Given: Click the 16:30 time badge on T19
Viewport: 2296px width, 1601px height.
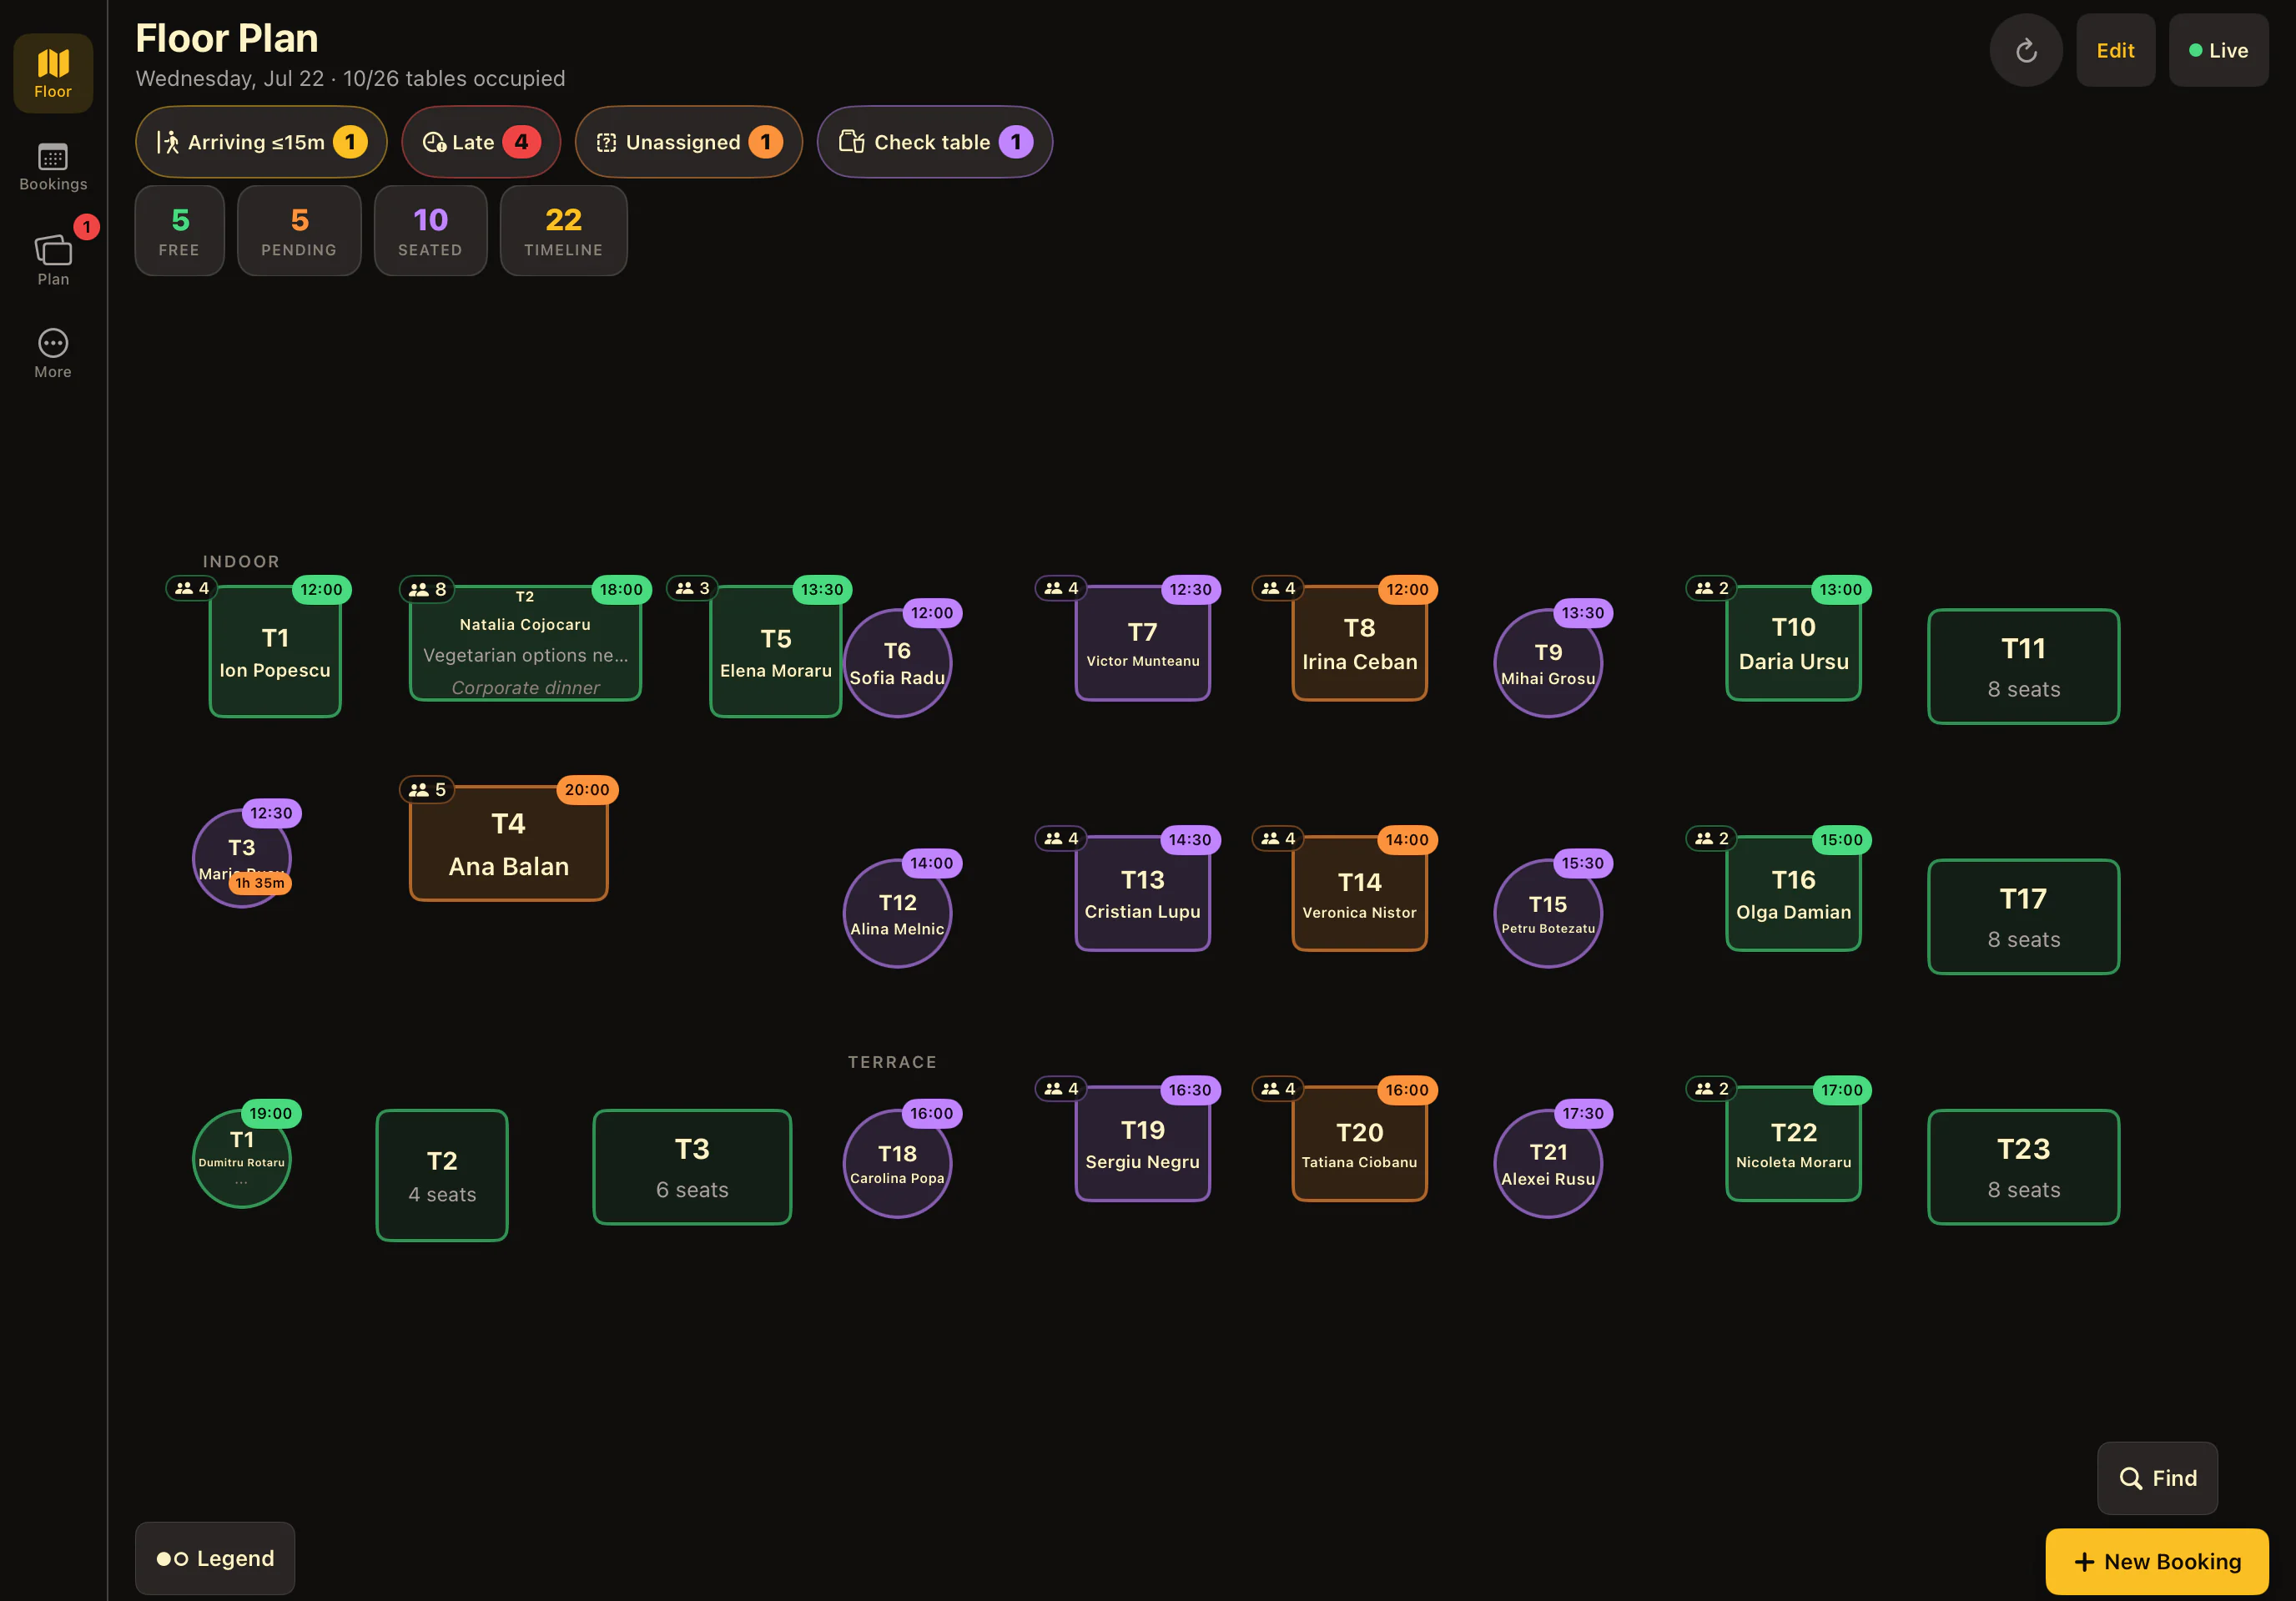Looking at the screenshot, I should (x=1190, y=1089).
